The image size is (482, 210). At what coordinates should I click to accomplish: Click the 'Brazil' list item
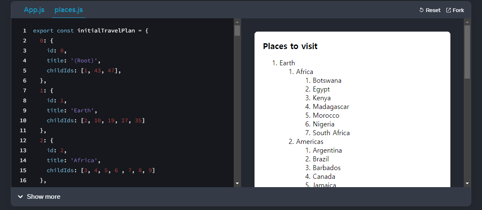321,159
